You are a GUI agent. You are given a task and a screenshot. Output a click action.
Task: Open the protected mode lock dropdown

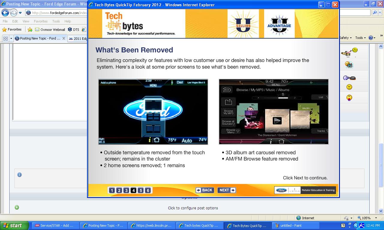coord(348,218)
